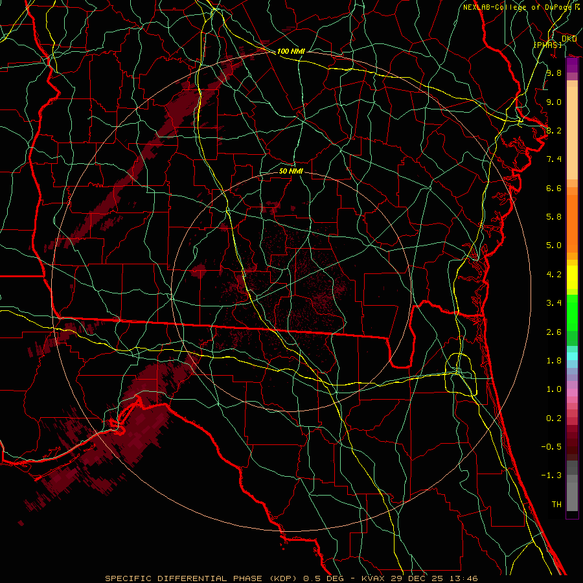Click the "100 NMI" range ring label
583x583 pixels.
click(x=291, y=51)
